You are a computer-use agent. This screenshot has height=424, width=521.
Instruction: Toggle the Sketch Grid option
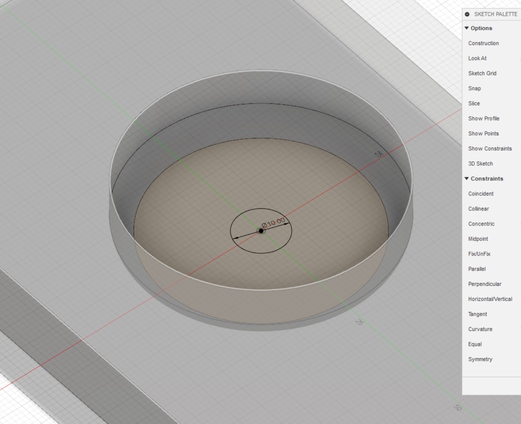(482, 73)
